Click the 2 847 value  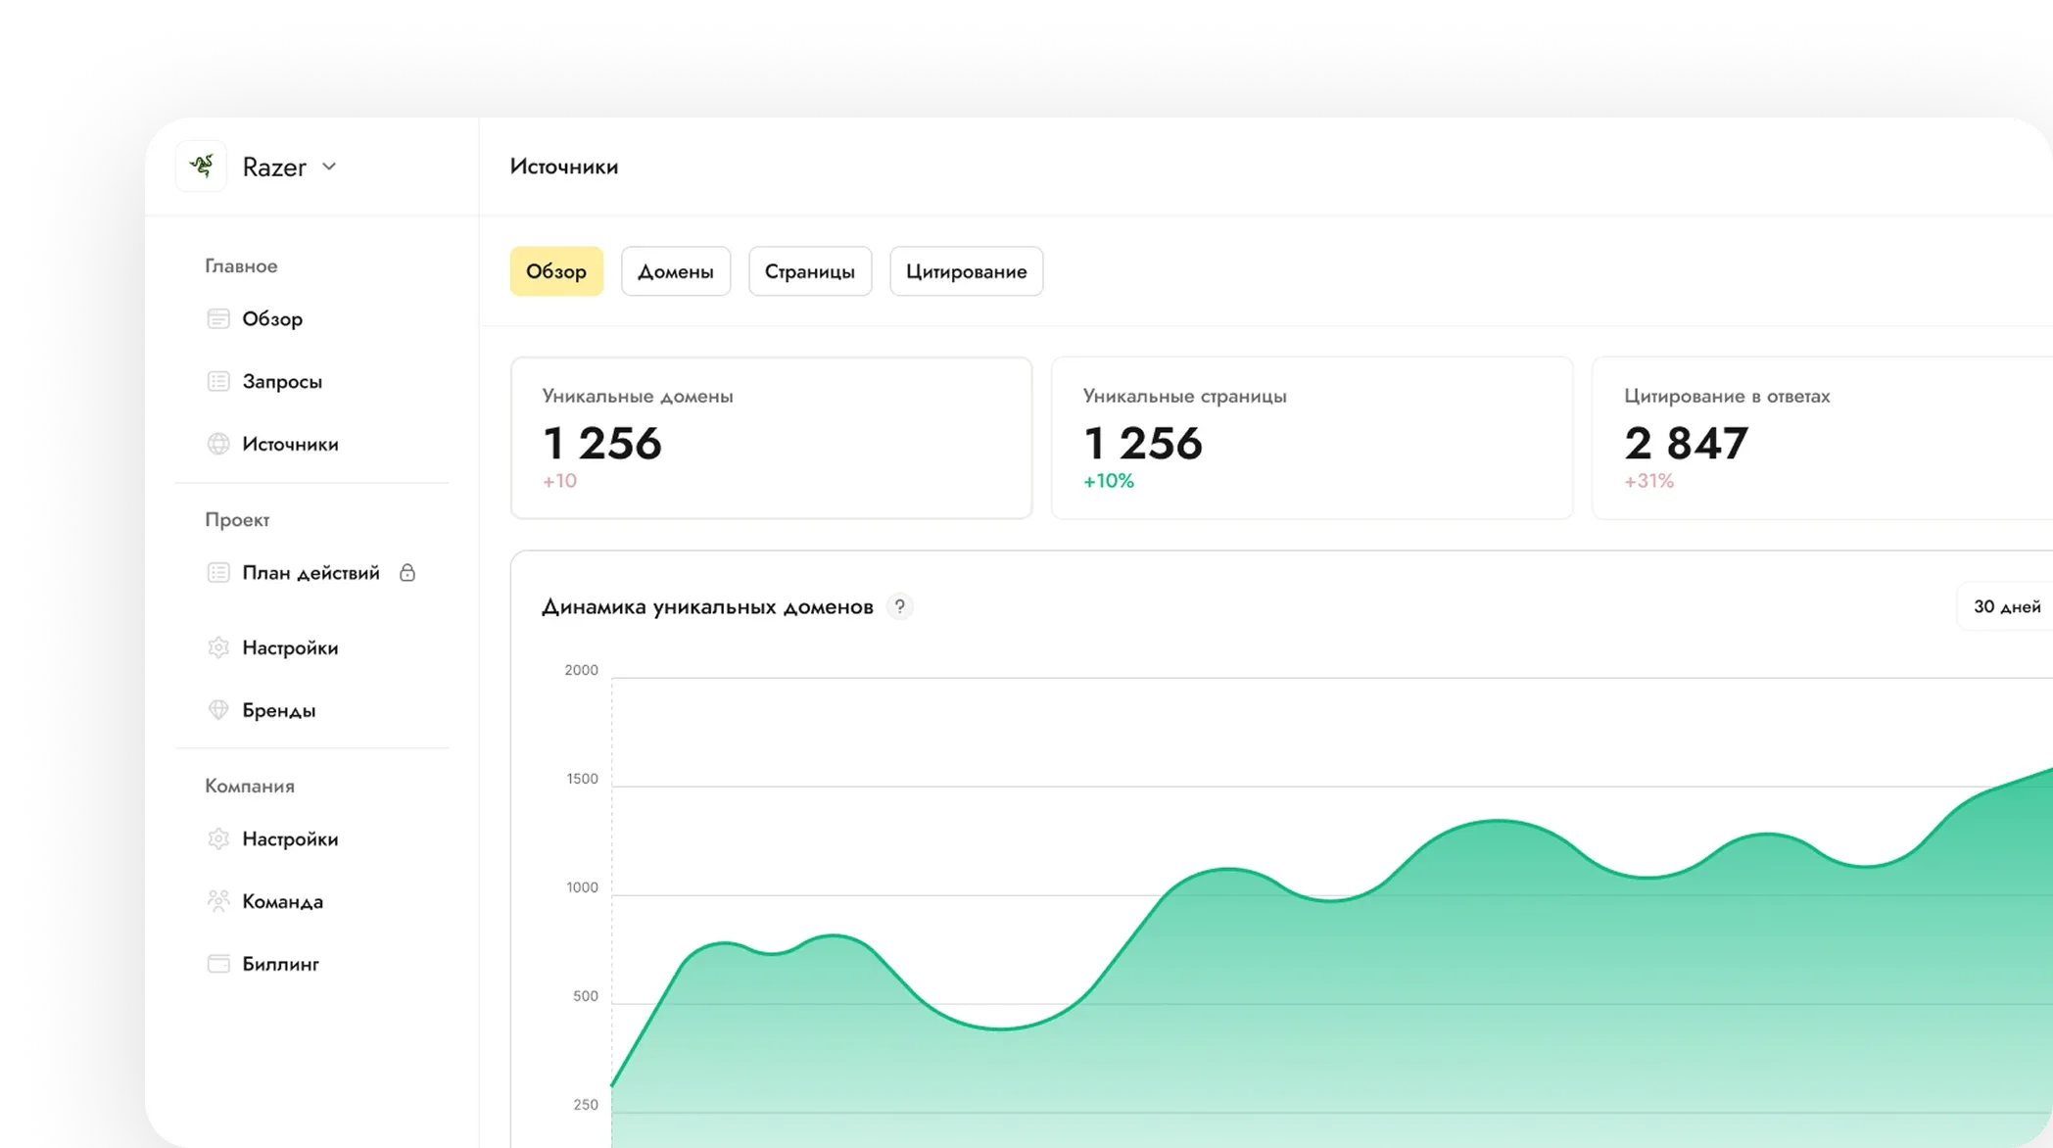[x=1686, y=444]
